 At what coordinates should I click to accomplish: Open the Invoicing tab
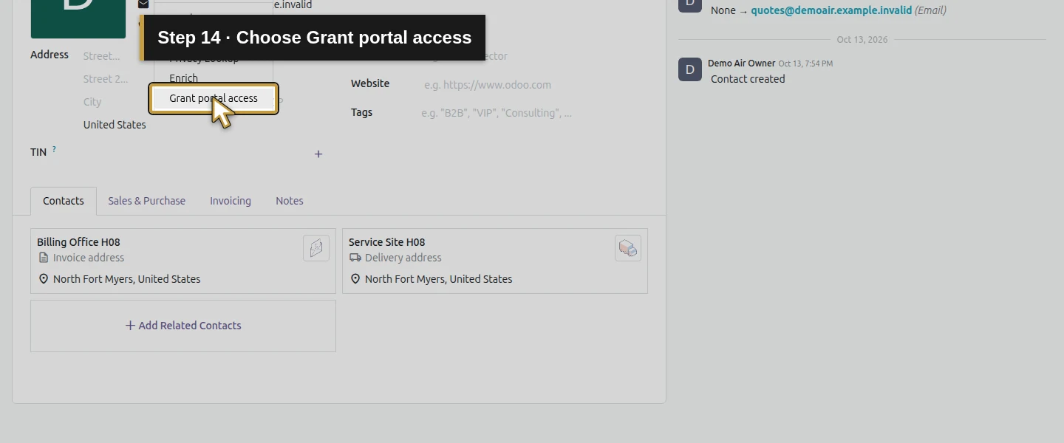pyautogui.click(x=231, y=201)
